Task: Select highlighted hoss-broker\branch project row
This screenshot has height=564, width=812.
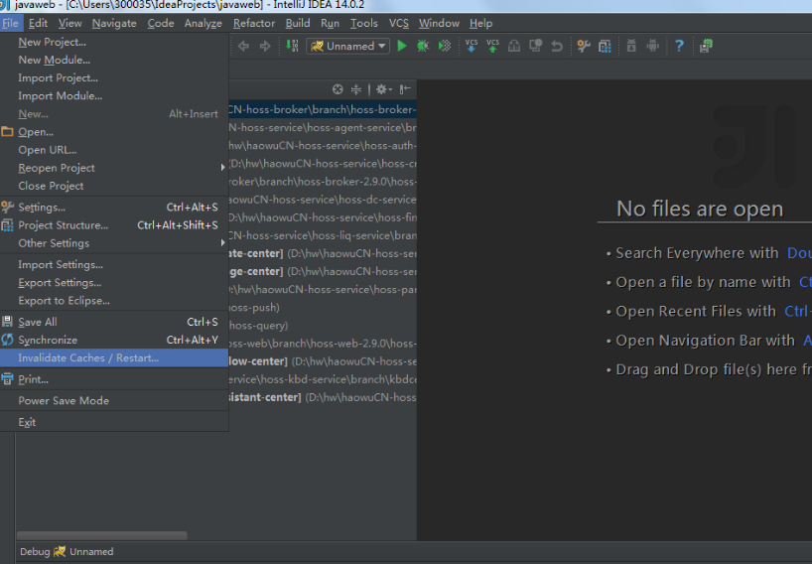Action: point(323,109)
